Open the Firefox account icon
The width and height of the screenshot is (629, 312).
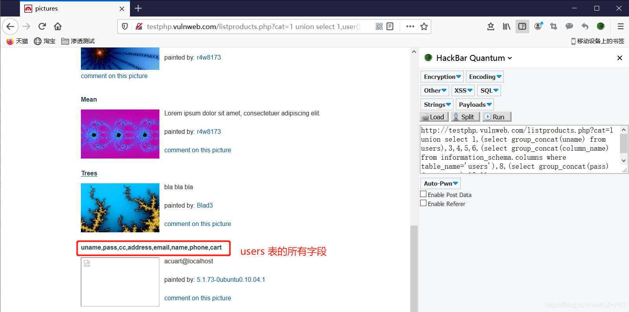point(538,26)
